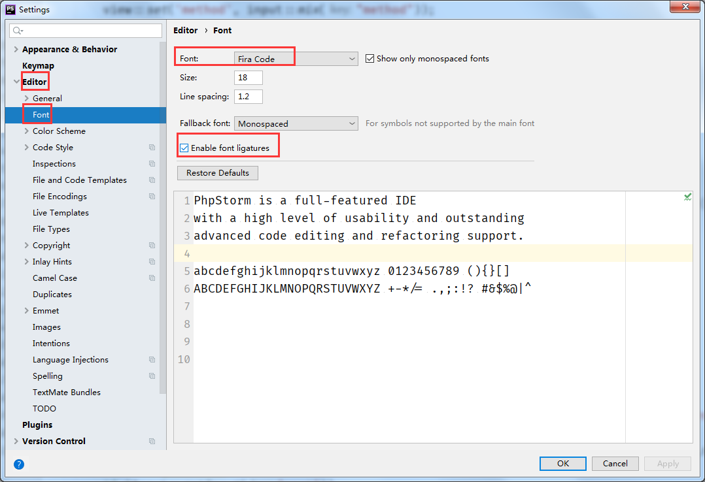Screen dimensions: 705x482
Task: Expand the General subsection
Action: (27, 99)
